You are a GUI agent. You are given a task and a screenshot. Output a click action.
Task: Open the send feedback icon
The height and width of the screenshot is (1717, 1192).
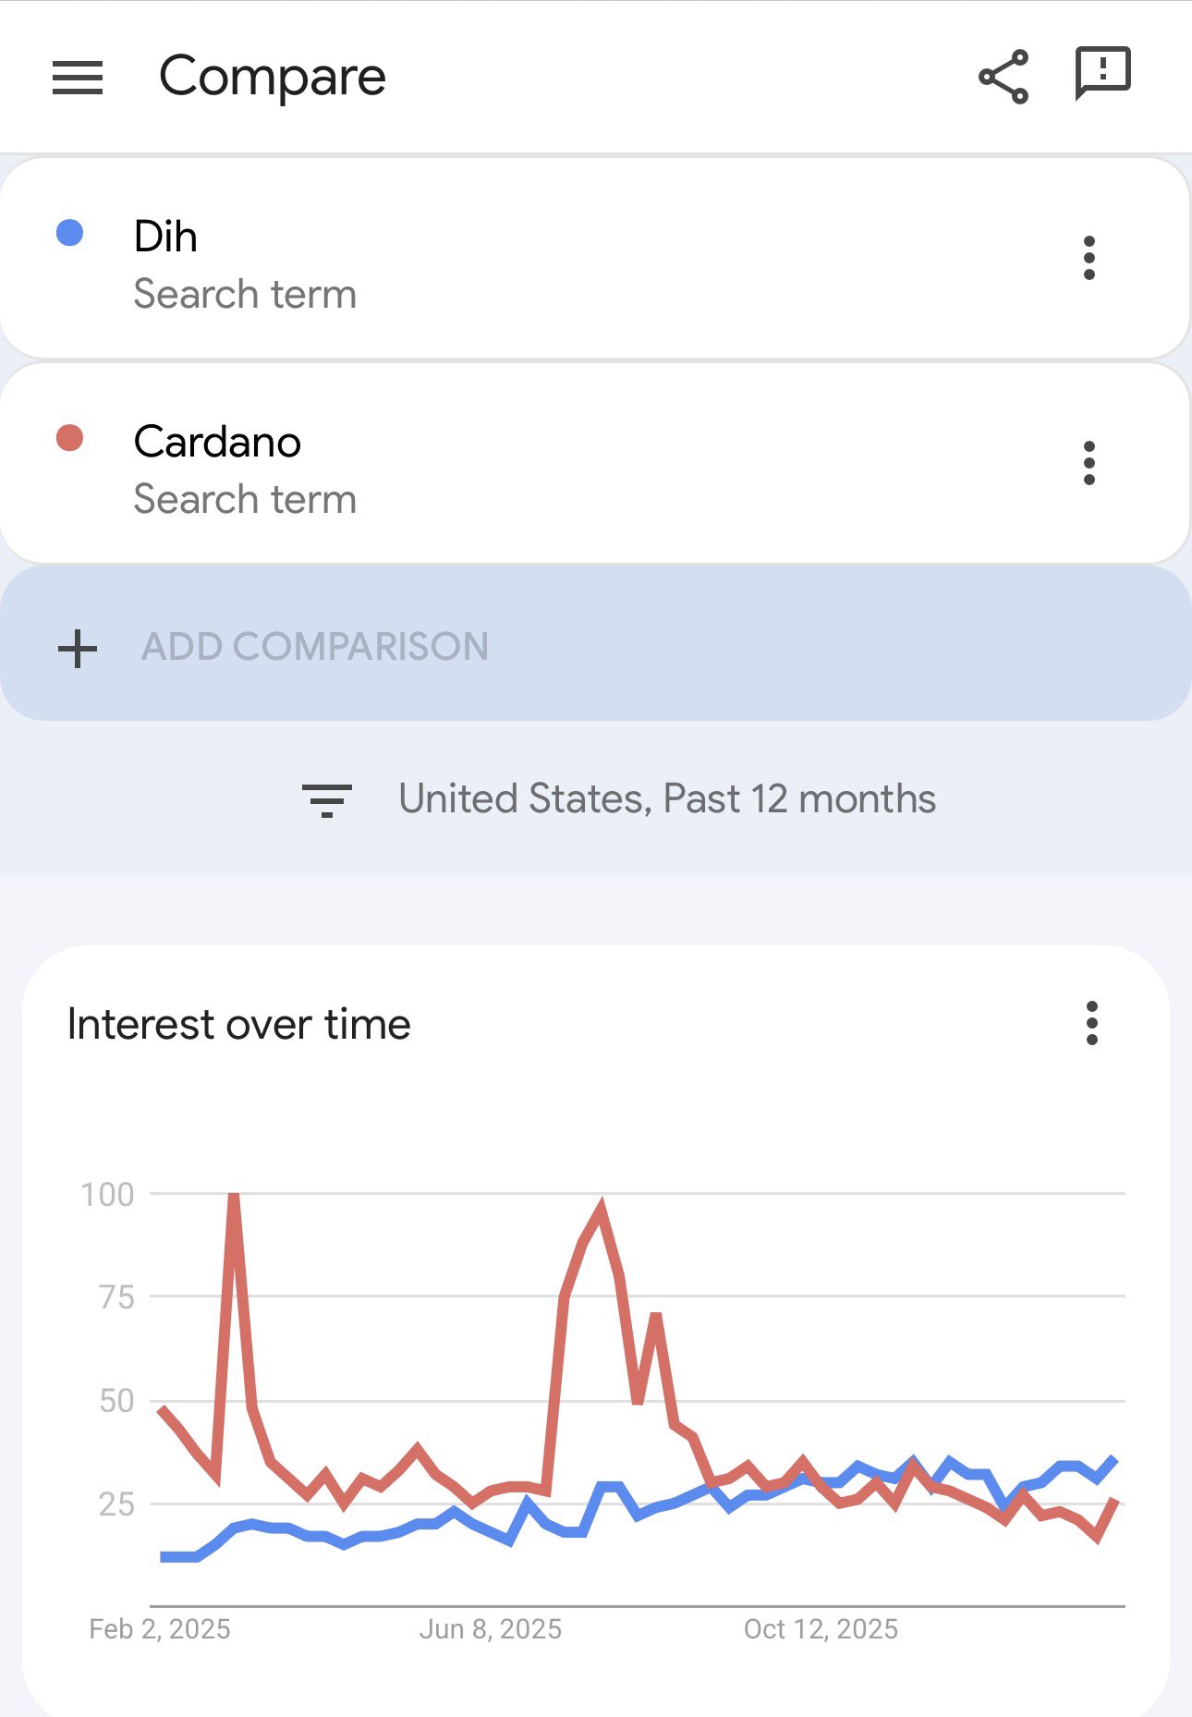pyautogui.click(x=1103, y=74)
